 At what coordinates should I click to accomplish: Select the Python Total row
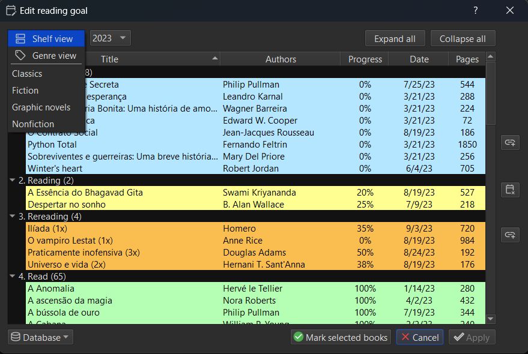pyautogui.click(x=255, y=145)
